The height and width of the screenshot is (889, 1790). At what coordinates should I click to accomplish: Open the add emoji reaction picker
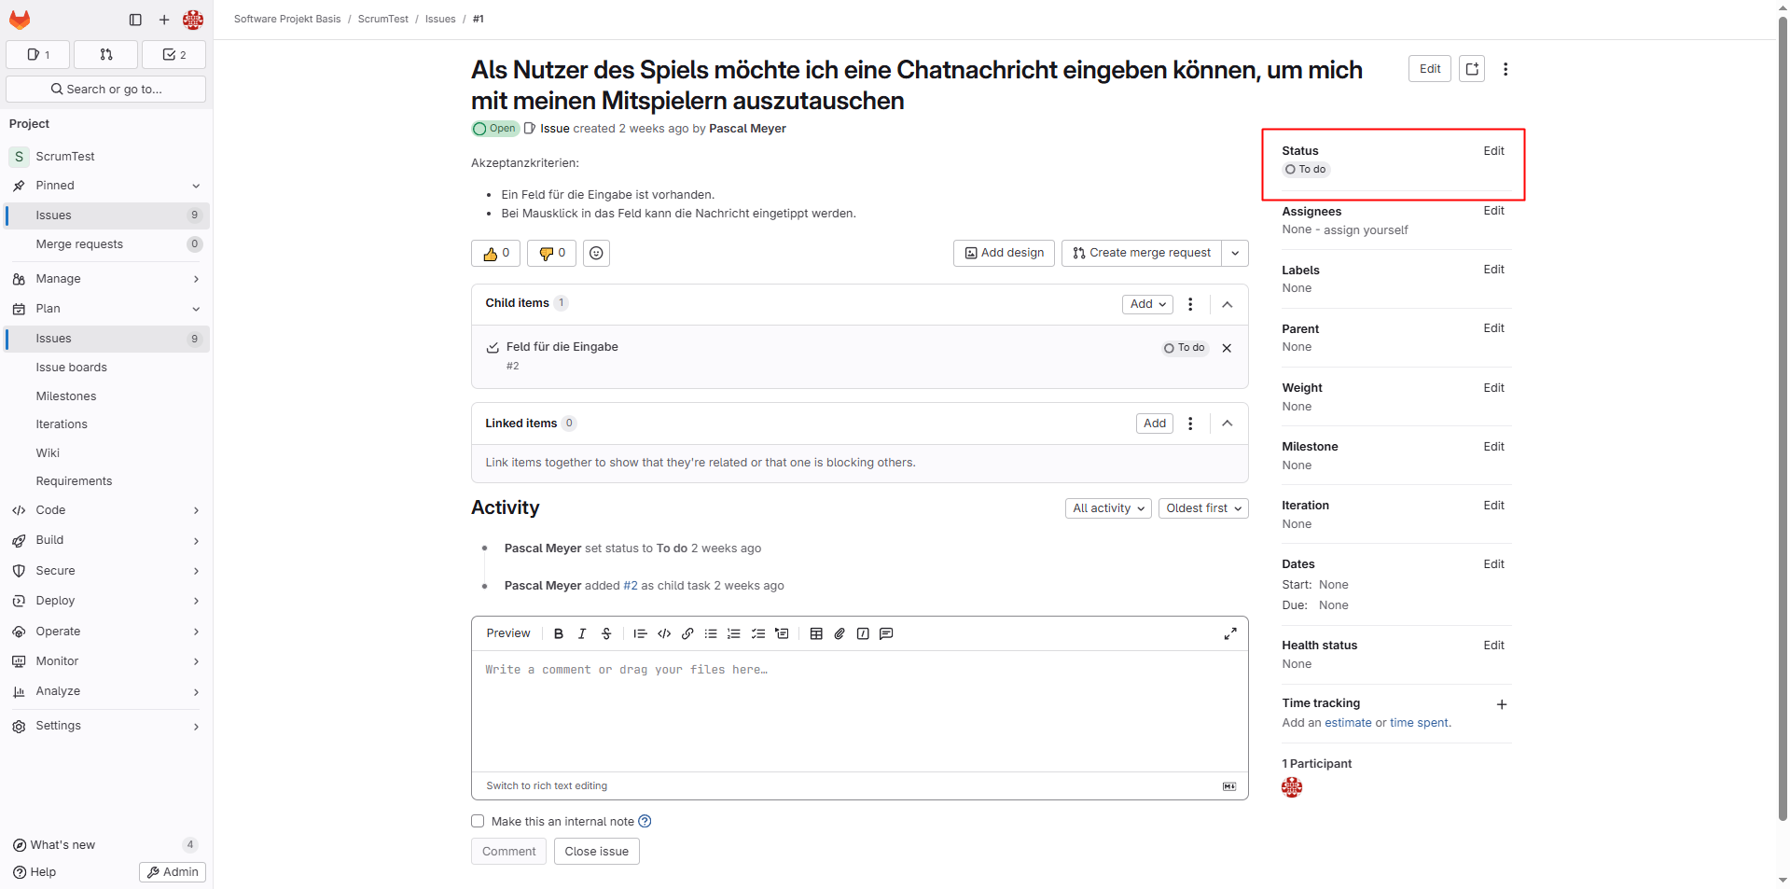tap(596, 254)
